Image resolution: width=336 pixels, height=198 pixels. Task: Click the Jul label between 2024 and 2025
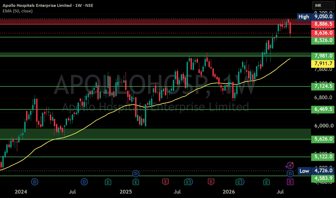pyautogui.click(x=72, y=192)
